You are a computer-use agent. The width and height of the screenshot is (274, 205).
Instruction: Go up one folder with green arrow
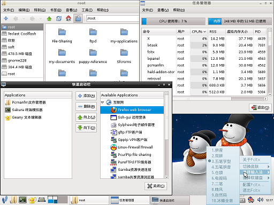pyautogui.click(x=49, y=18)
